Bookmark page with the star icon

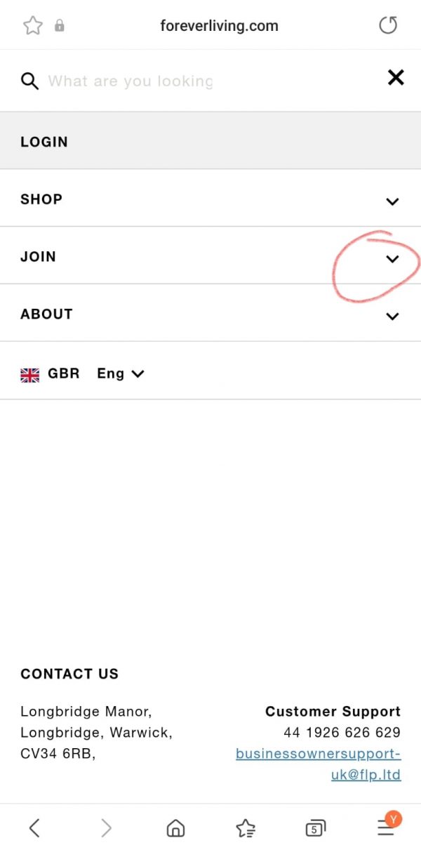(x=32, y=26)
